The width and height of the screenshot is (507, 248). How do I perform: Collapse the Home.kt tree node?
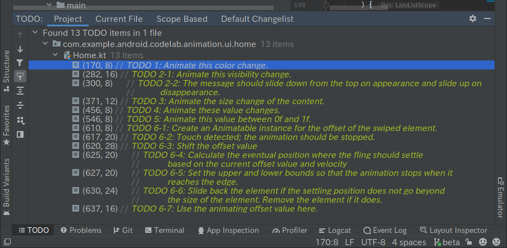pyautogui.click(x=56, y=55)
